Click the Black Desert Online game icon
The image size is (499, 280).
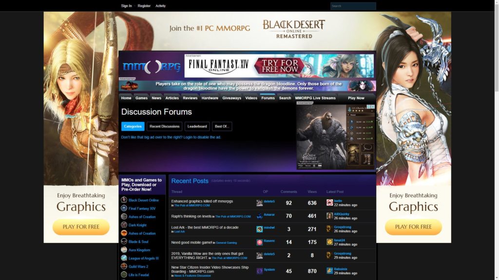click(124, 200)
